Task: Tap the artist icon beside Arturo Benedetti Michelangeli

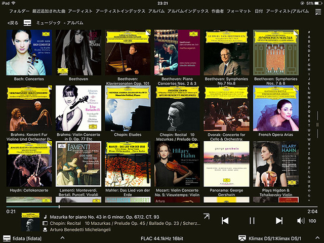Action: coord(45,229)
